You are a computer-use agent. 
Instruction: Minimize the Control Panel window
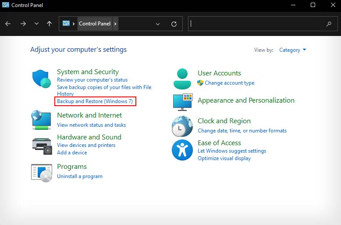click(x=293, y=5)
